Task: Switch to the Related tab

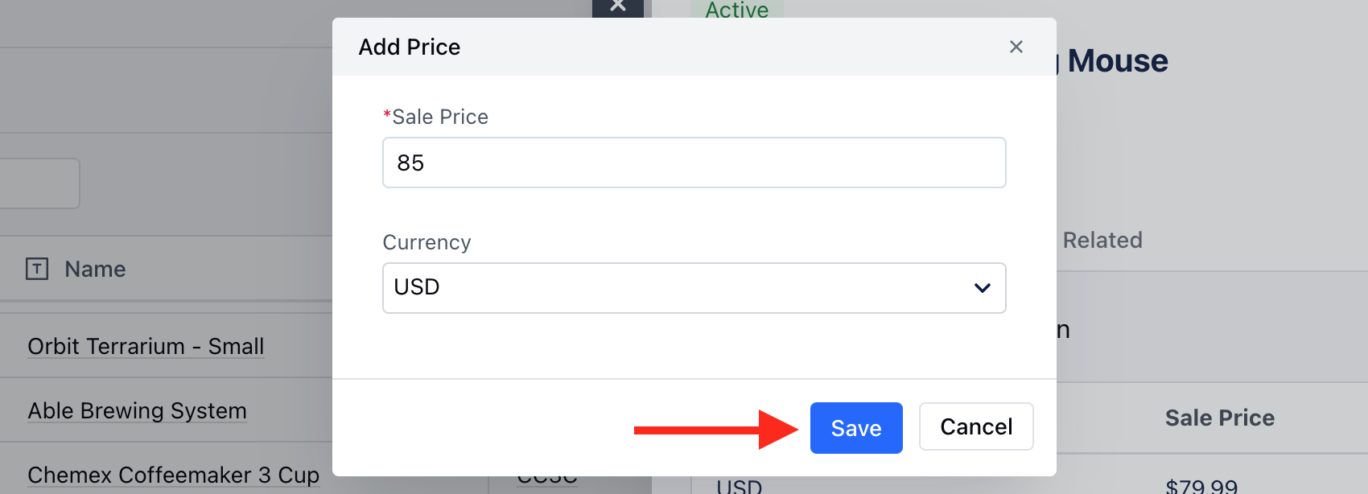Action: coord(1102,240)
